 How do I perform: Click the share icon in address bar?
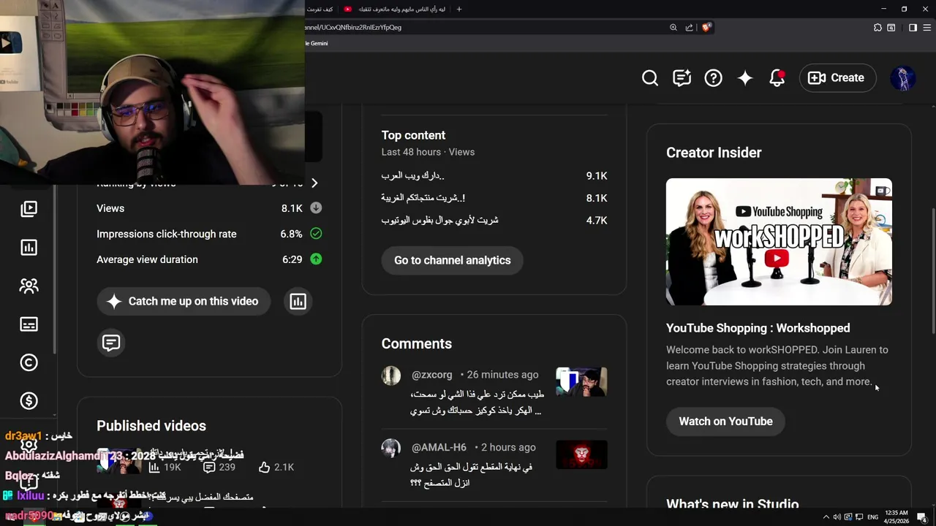click(689, 27)
